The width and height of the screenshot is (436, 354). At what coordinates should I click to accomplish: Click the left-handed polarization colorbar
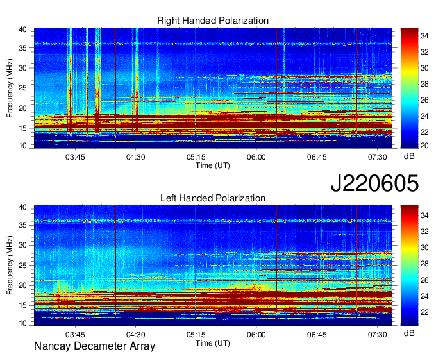409,265
